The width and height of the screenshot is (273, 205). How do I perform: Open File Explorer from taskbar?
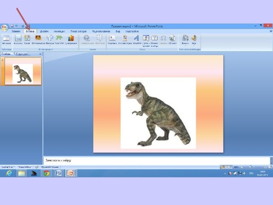click(x=22, y=173)
